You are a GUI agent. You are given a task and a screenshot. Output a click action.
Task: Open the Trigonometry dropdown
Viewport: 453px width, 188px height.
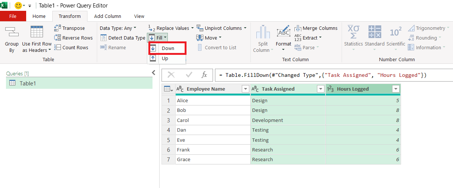click(x=428, y=28)
